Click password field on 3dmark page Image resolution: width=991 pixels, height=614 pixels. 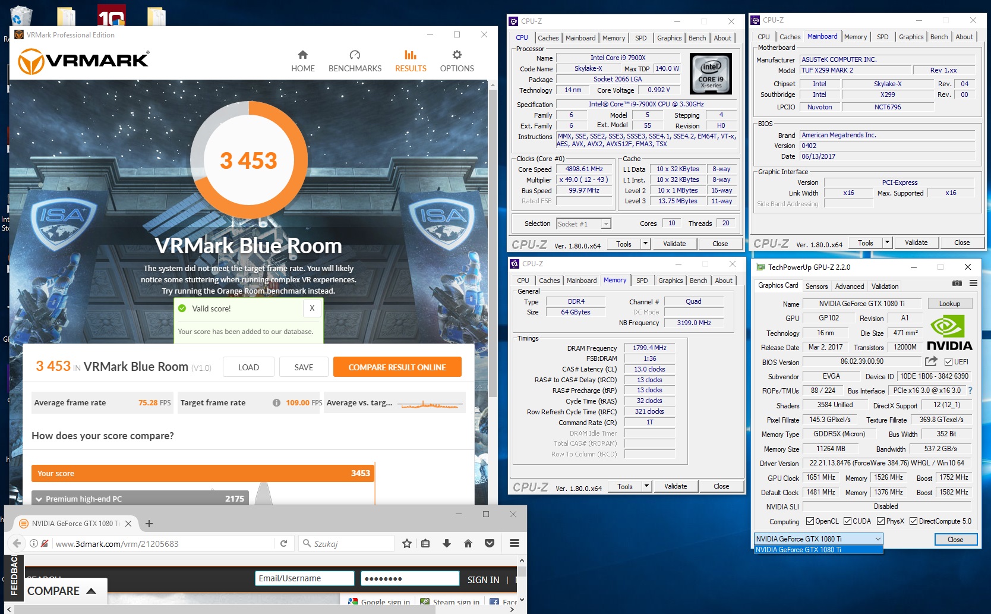pos(410,578)
